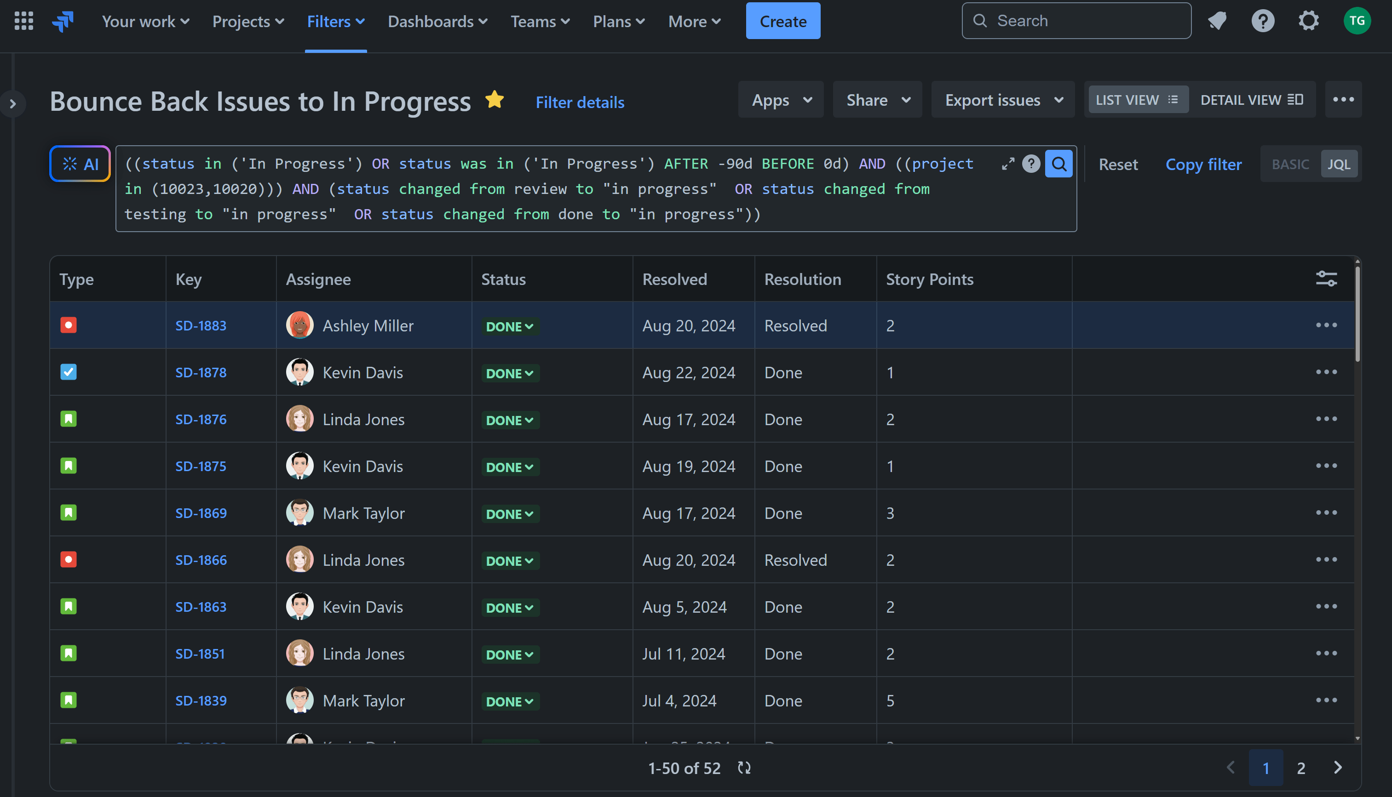The width and height of the screenshot is (1392, 797).
Task: Open the column configuration icon above the table
Action: tap(1326, 278)
